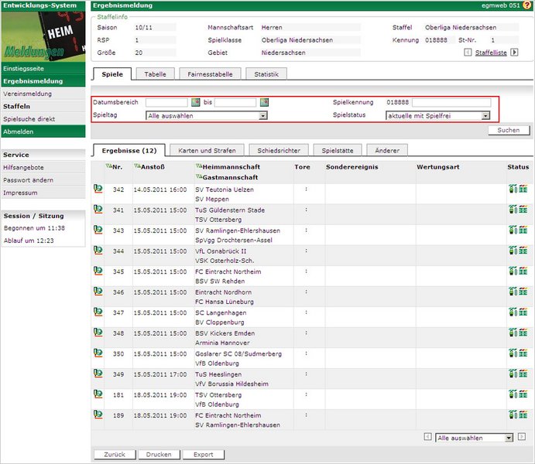Open calendar picker after 'bis' field

[x=263, y=102]
